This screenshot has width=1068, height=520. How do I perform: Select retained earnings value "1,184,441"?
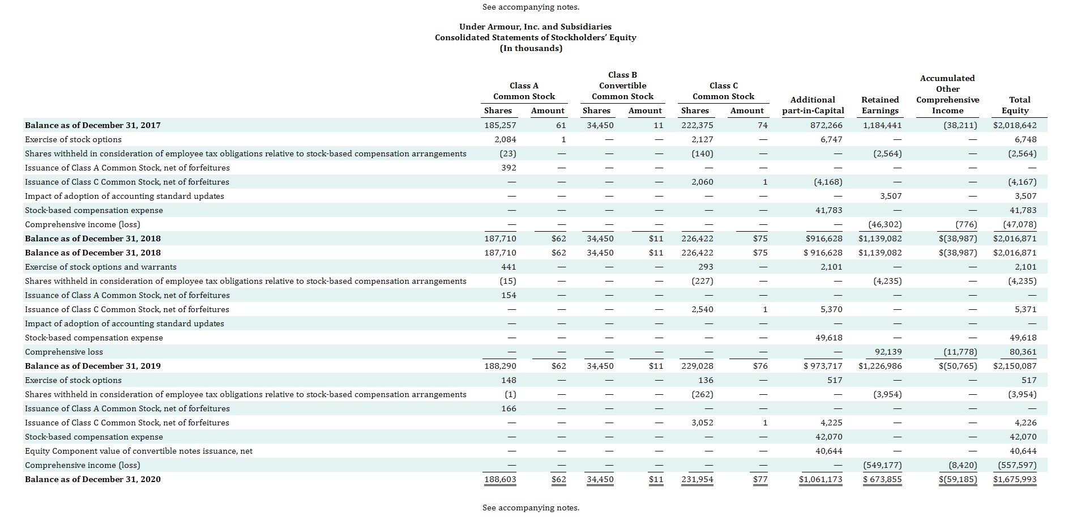(882, 125)
